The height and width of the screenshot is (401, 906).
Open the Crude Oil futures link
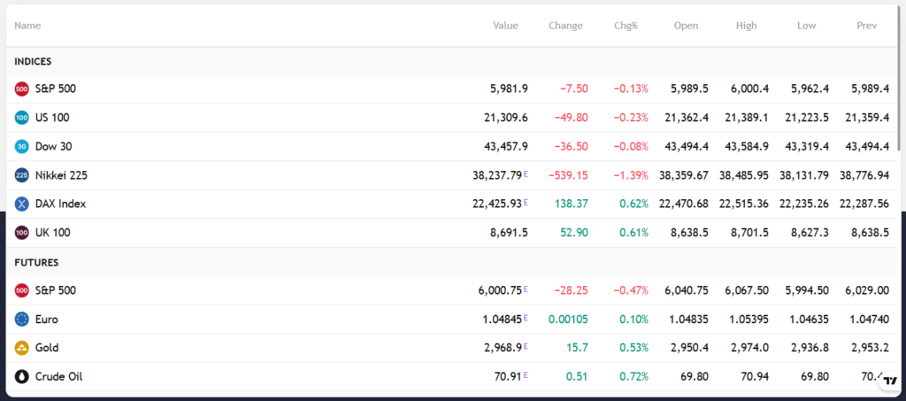[x=59, y=377]
